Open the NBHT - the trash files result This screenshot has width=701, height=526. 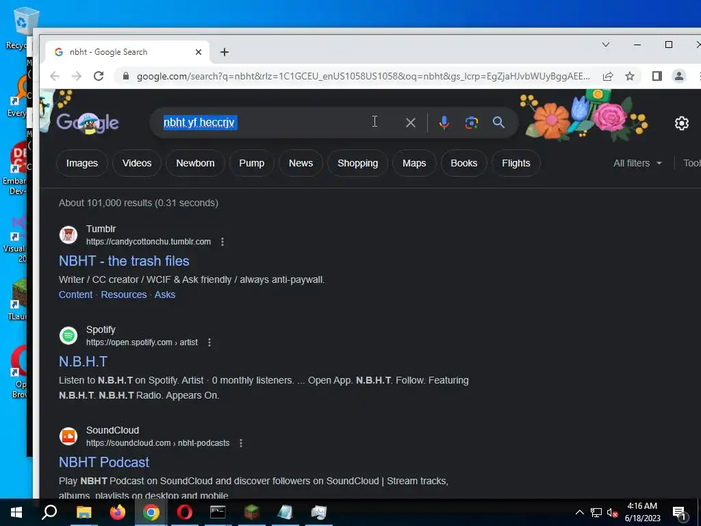pyautogui.click(x=124, y=261)
